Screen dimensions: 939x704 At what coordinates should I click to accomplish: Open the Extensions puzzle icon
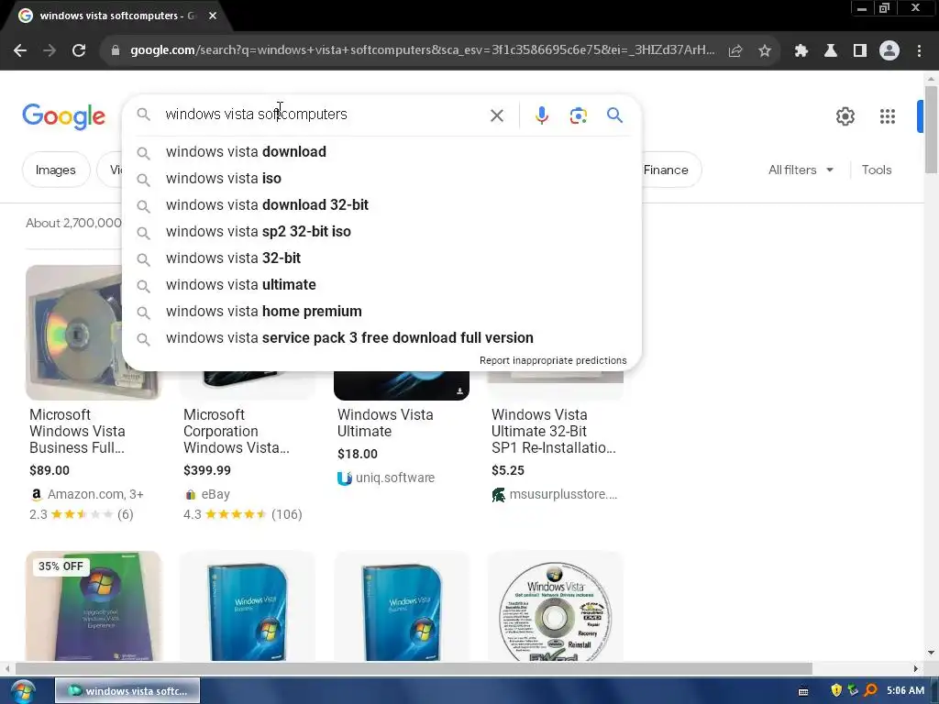pyautogui.click(x=801, y=51)
